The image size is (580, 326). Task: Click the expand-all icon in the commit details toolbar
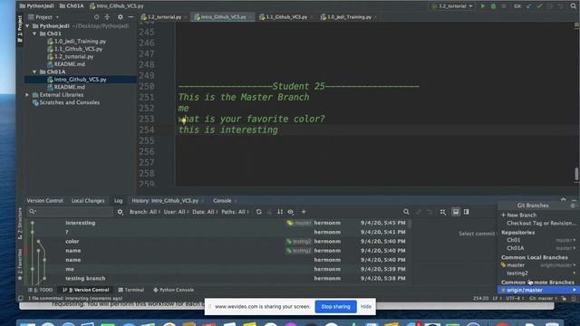[x=443, y=212]
